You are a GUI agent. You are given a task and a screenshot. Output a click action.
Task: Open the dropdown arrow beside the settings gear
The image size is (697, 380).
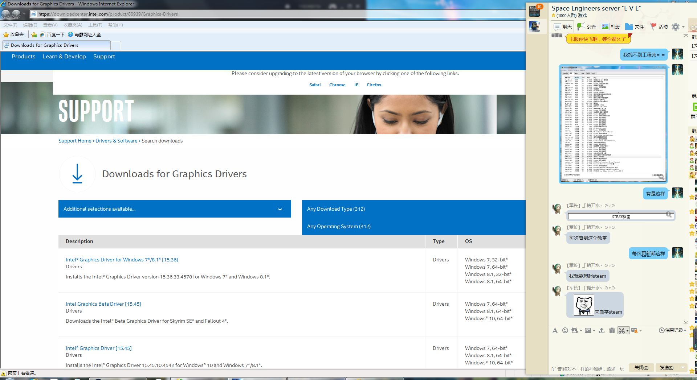coord(683,27)
